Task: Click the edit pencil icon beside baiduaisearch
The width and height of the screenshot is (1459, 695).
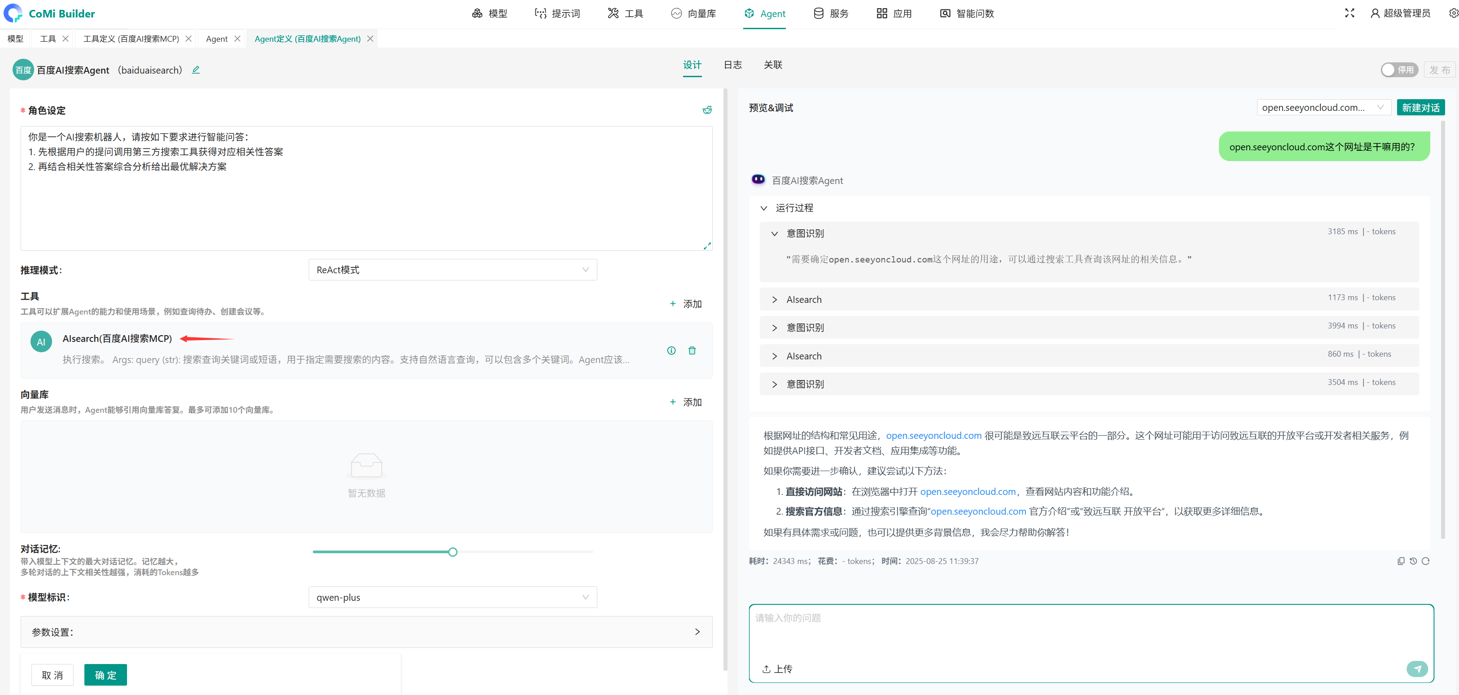Action: click(196, 70)
